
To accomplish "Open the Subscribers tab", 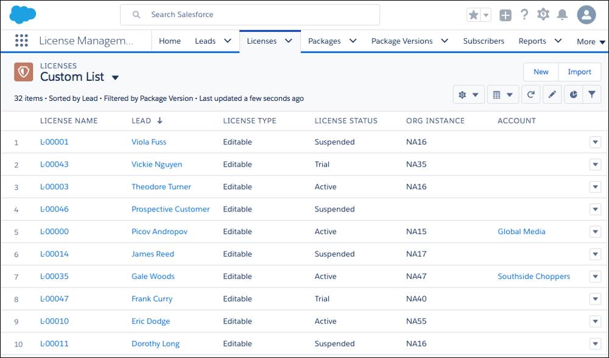I will point(484,41).
